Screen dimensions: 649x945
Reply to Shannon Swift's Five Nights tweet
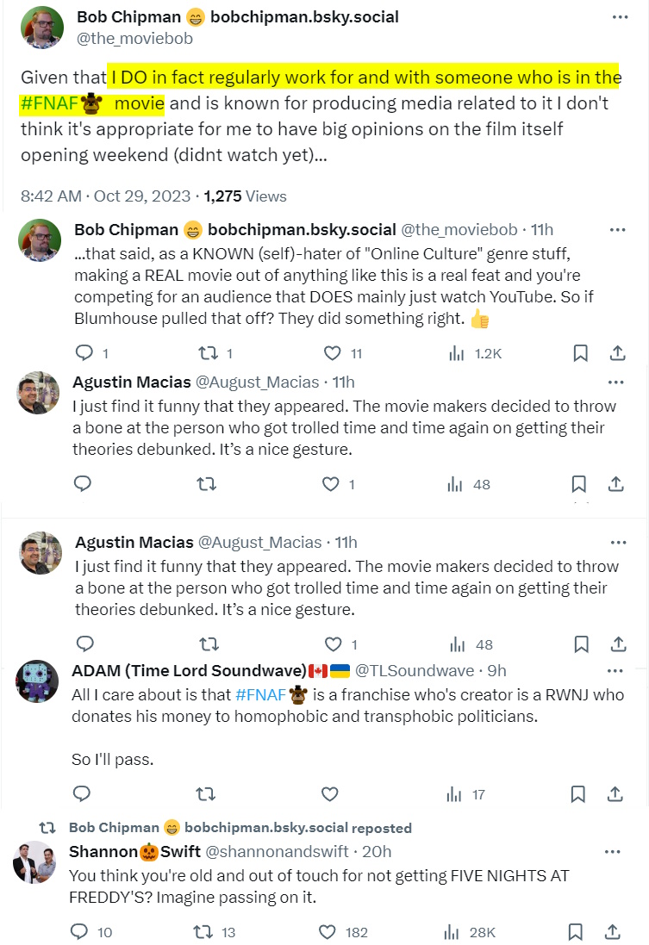[79, 932]
